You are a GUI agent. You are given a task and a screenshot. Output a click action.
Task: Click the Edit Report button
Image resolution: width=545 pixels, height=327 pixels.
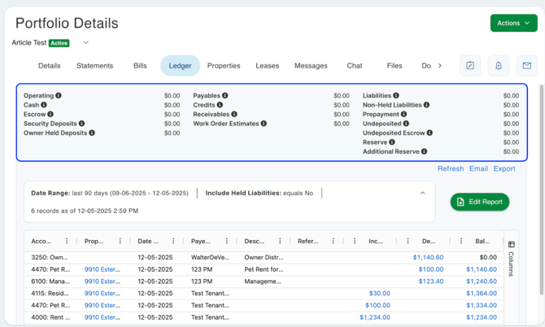(x=480, y=202)
